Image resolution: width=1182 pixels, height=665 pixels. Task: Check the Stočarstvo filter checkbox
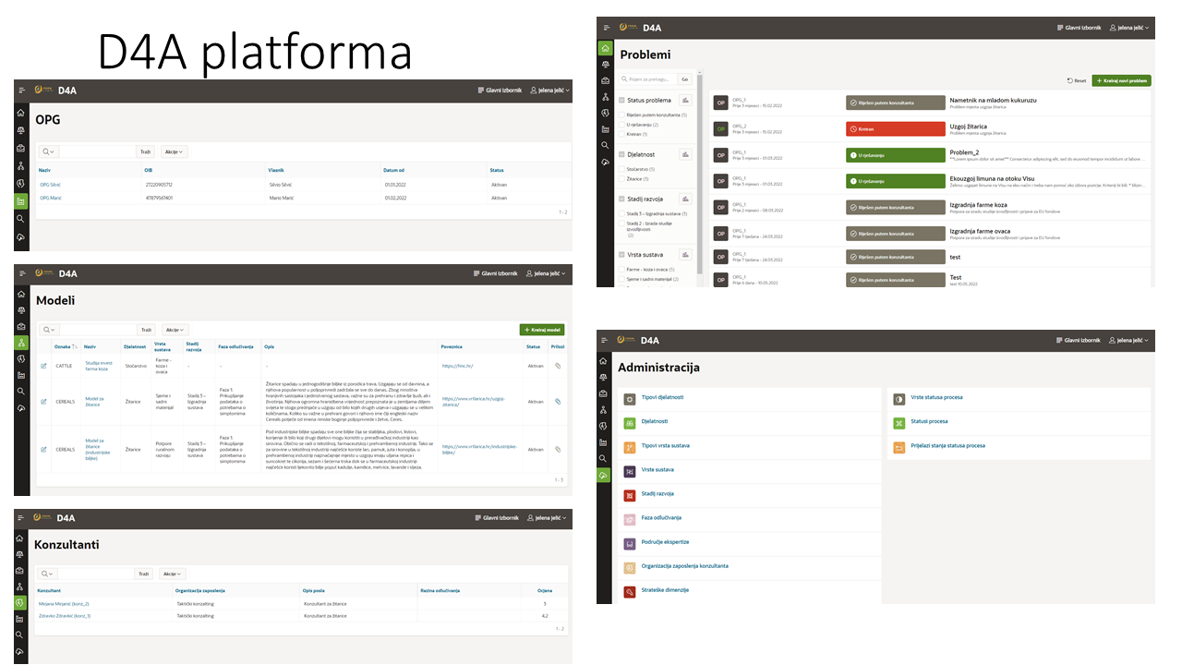(622, 169)
